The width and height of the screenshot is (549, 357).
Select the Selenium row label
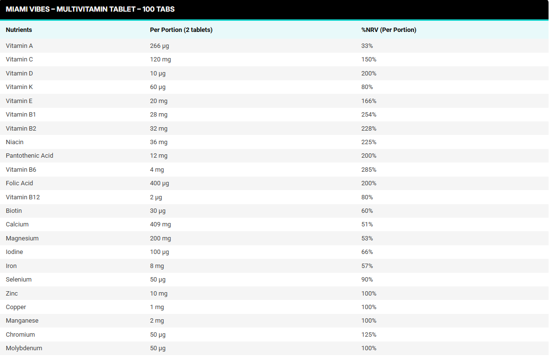click(18, 280)
